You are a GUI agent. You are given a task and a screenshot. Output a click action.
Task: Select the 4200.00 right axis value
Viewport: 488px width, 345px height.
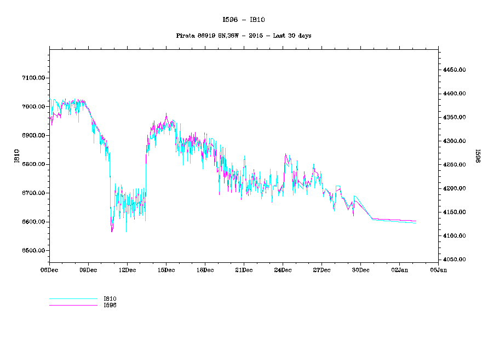point(455,188)
